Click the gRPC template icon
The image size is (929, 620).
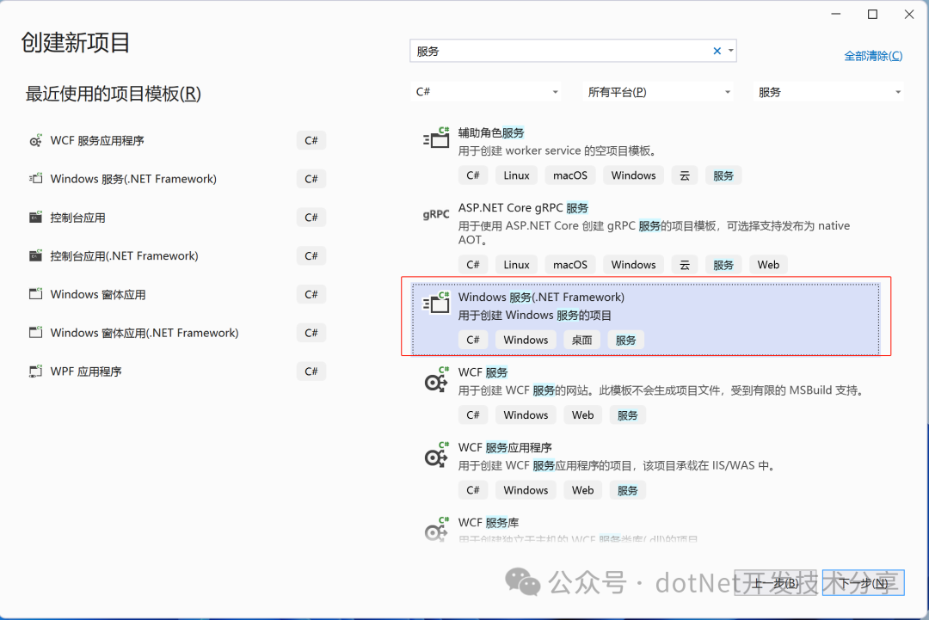click(x=436, y=214)
